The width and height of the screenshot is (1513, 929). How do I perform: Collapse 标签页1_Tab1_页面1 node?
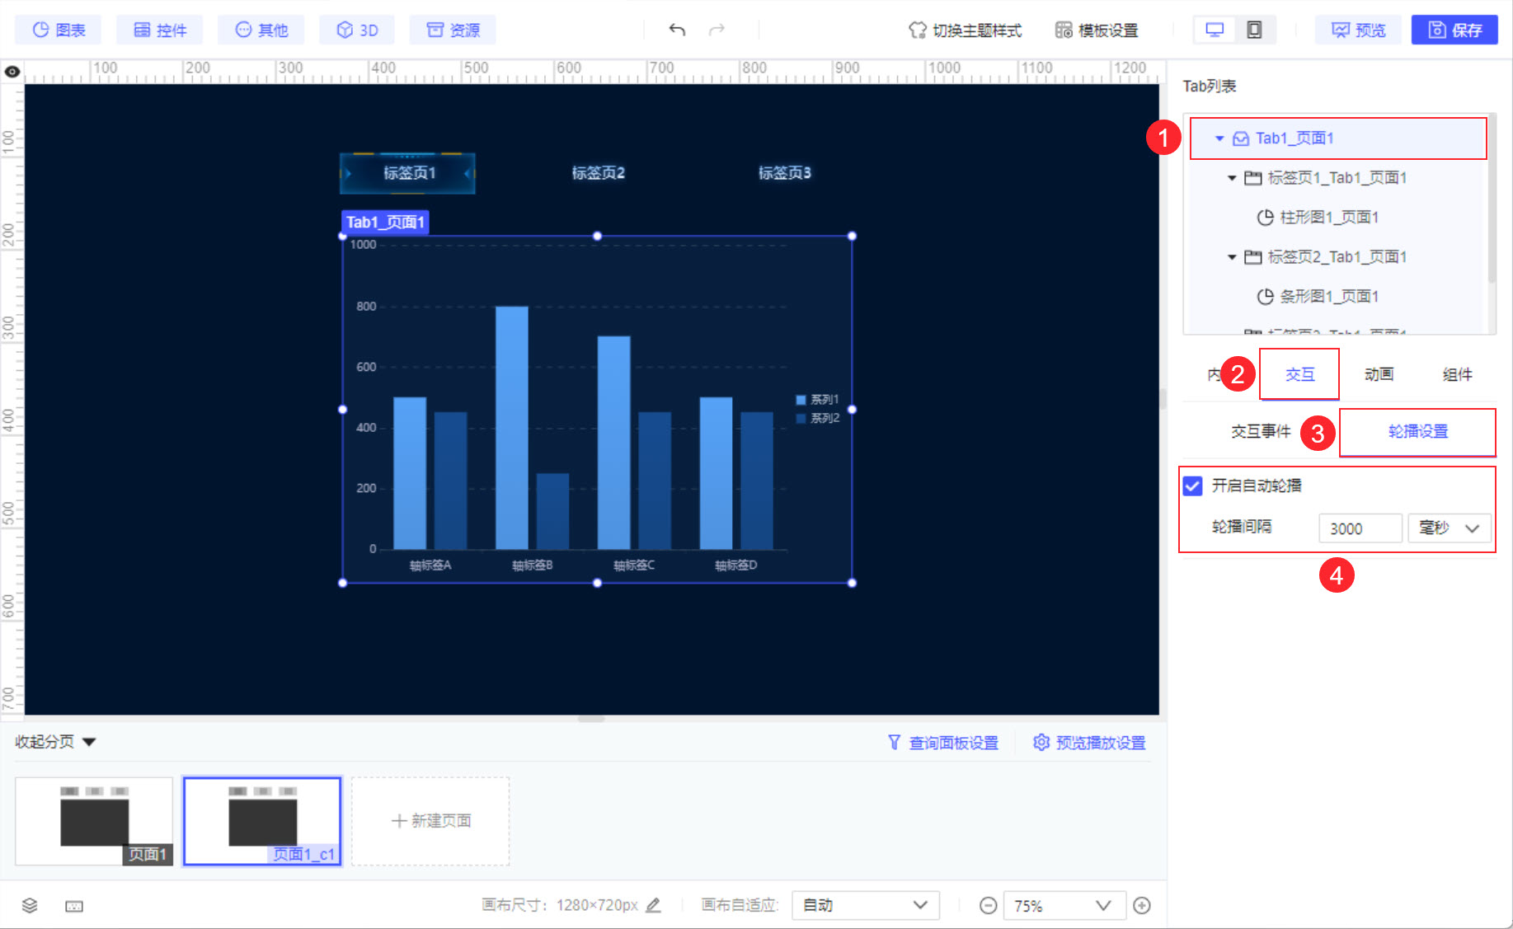[x=1232, y=178]
